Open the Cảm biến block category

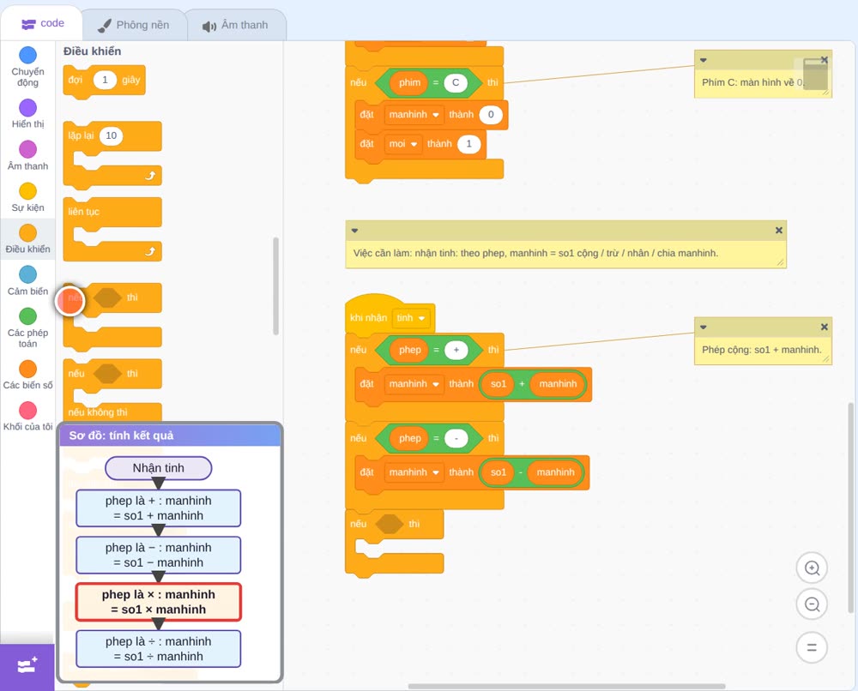[x=27, y=281]
